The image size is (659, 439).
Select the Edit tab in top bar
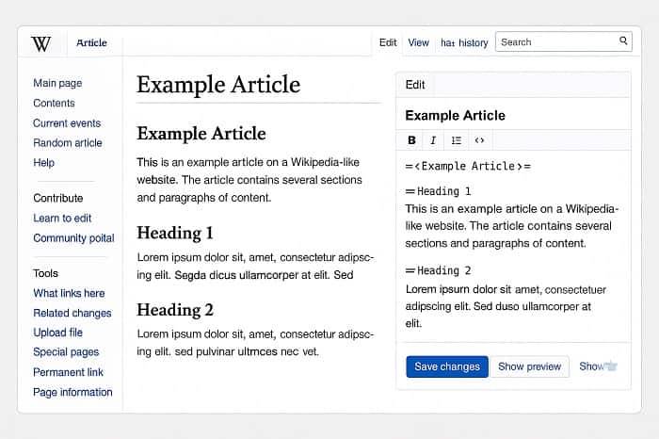[x=388, y=42]
